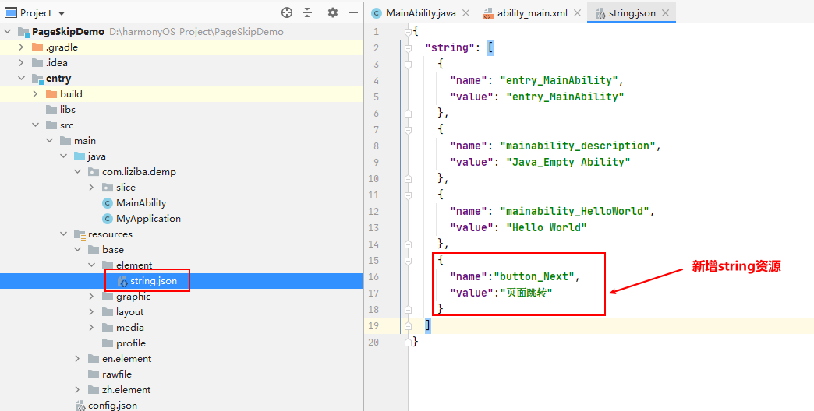Click the PageSkipDemo project icon
Image resolution: width=814 pixels, height=411 pixels.
click(23, 32)
